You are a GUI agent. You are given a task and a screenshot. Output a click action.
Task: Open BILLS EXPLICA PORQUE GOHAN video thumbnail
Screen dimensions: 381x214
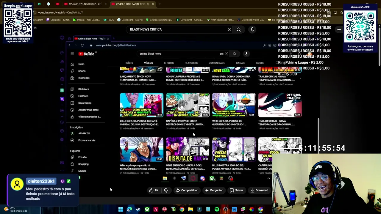point(142,105)
